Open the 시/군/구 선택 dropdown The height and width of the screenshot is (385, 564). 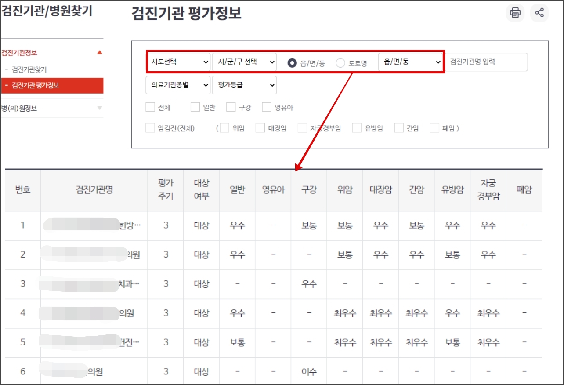click(x=244, y=62)
